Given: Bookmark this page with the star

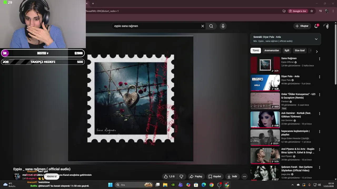Looking at the screenshot, I should [x=312, y=11].
